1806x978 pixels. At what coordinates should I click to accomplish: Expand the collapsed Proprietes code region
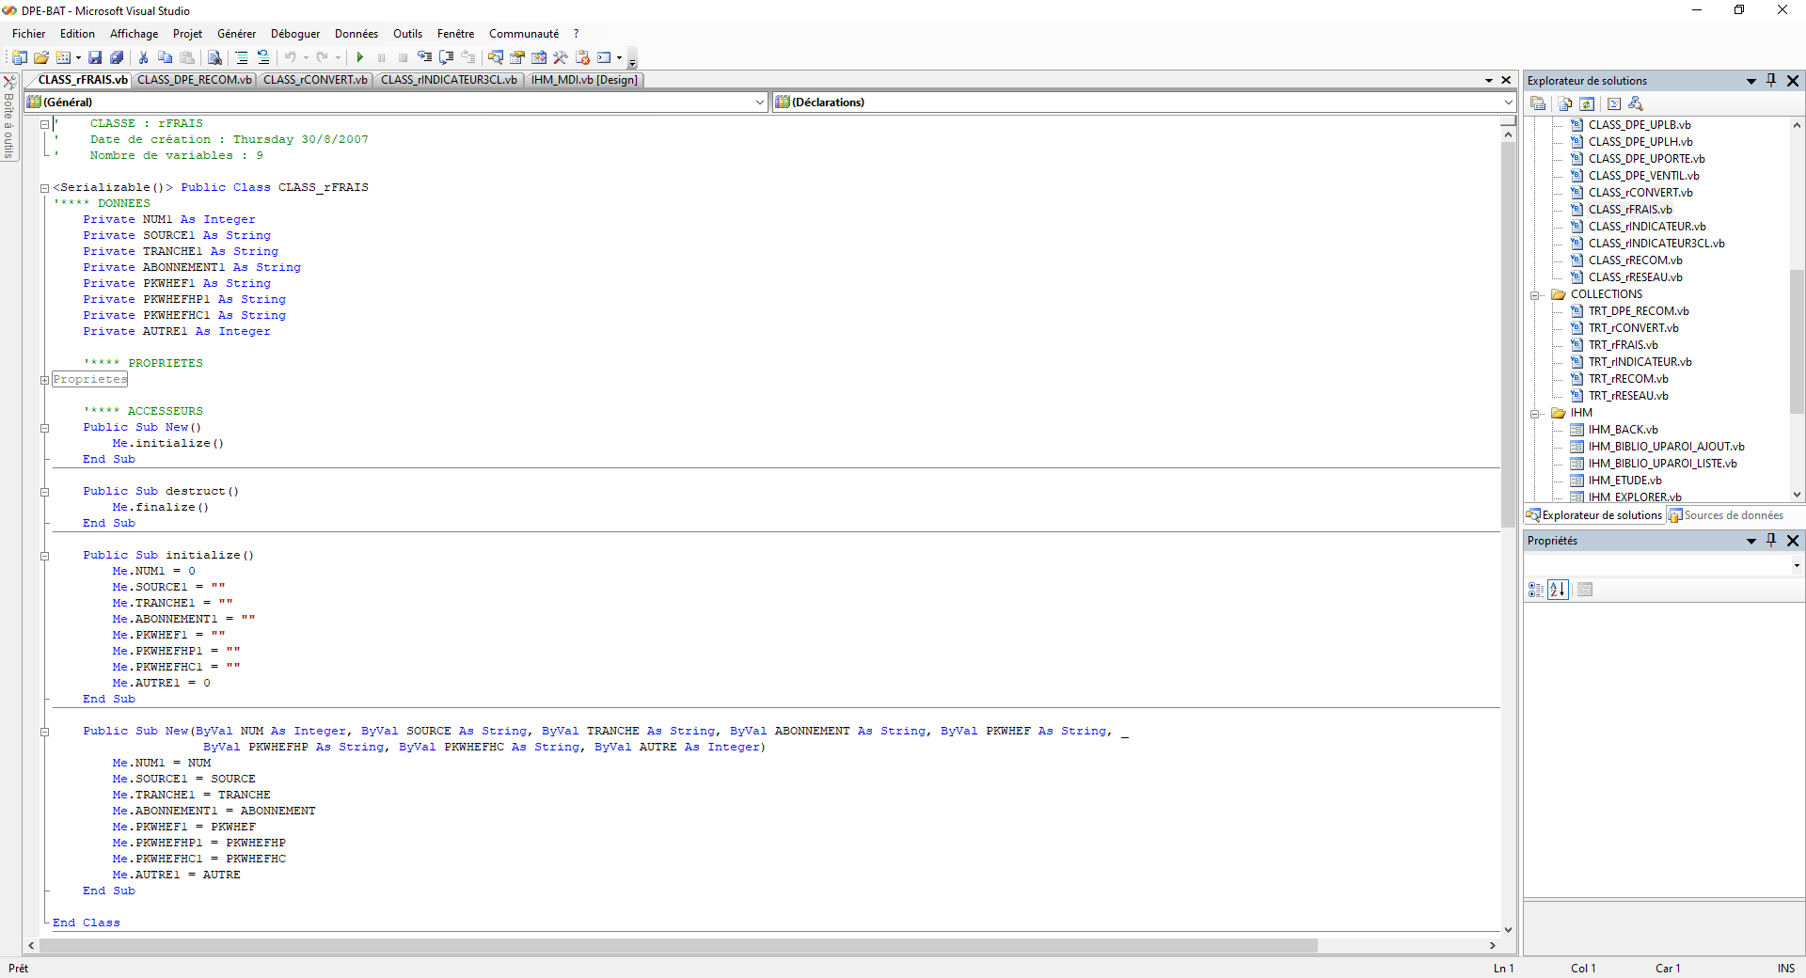44,380
